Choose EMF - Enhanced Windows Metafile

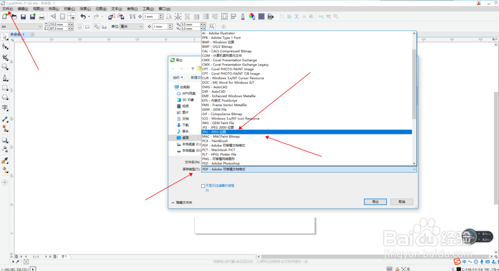(307, 96)
